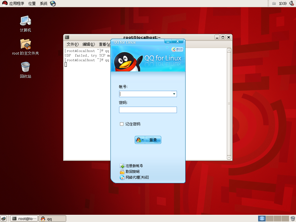Image resolution: width=296 pixels, height=222 pixels.
Task: Click the 注册新帐号 link
Action: point(134,166)
